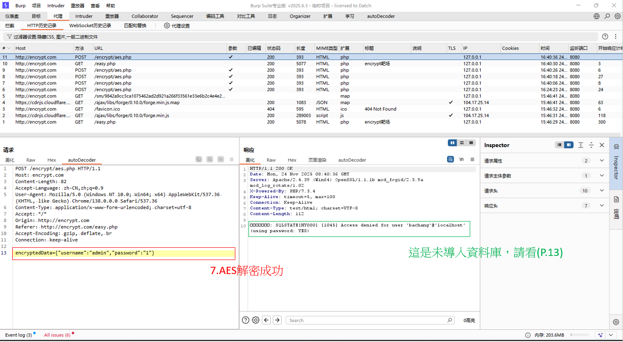This screenshot has width=623, height=342.
Task: Click the memory info icon
Action: 528,335
